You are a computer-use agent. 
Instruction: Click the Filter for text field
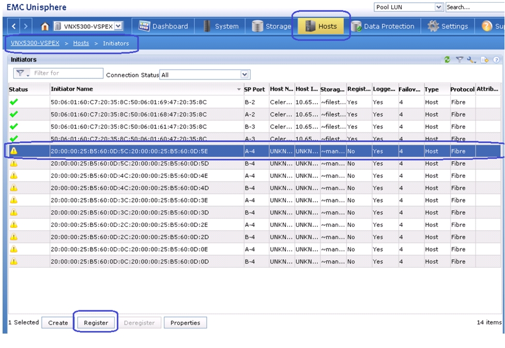67,73
